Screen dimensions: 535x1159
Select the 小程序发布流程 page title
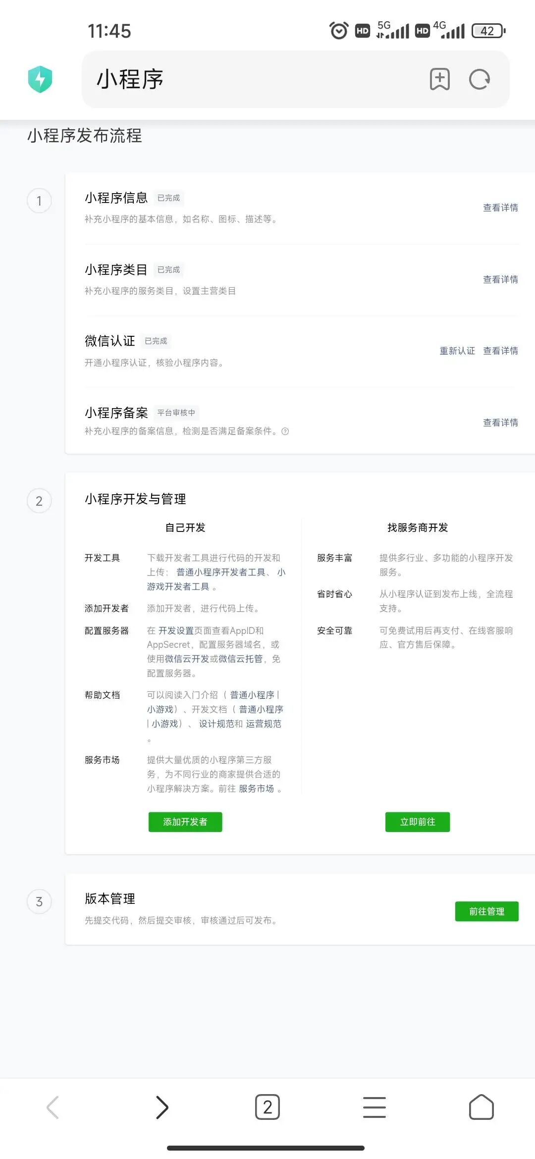click(85, 135)
